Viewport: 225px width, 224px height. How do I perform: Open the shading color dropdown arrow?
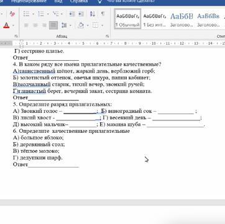click(x=88, y=25)
